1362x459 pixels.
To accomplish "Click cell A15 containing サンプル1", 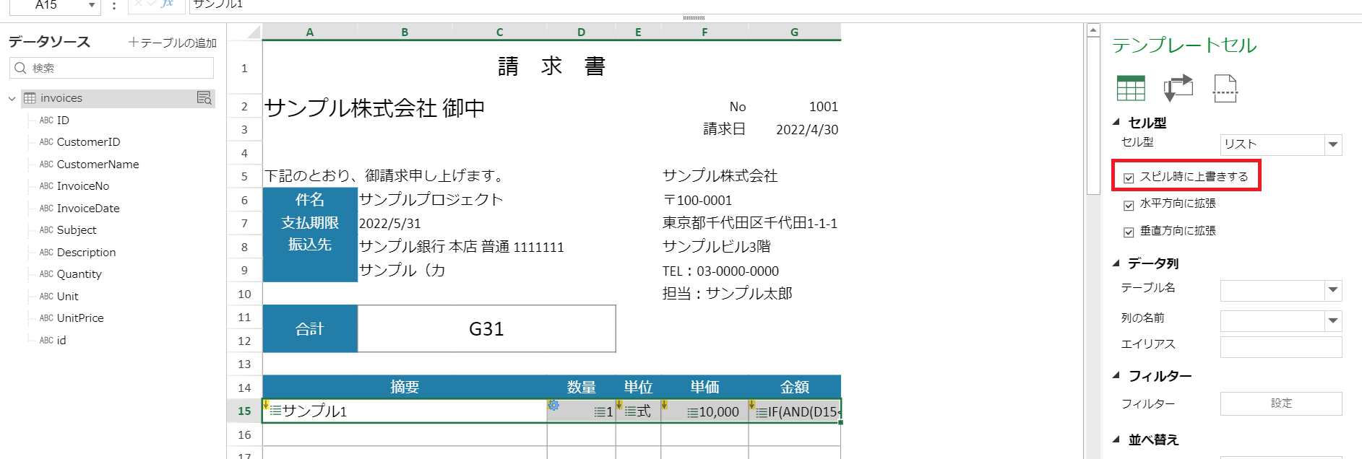I will click(x=405, y=411).
